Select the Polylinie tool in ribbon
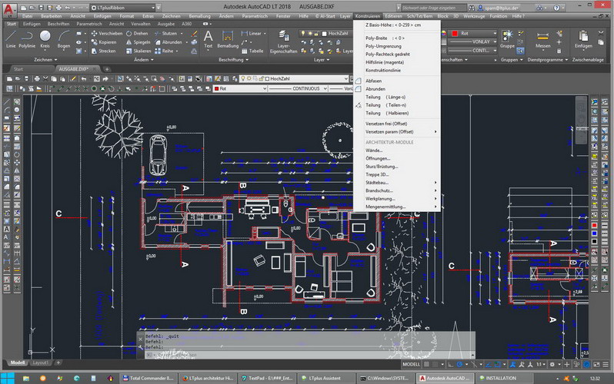This screenshot has width=614, height=384. point(27,40)
